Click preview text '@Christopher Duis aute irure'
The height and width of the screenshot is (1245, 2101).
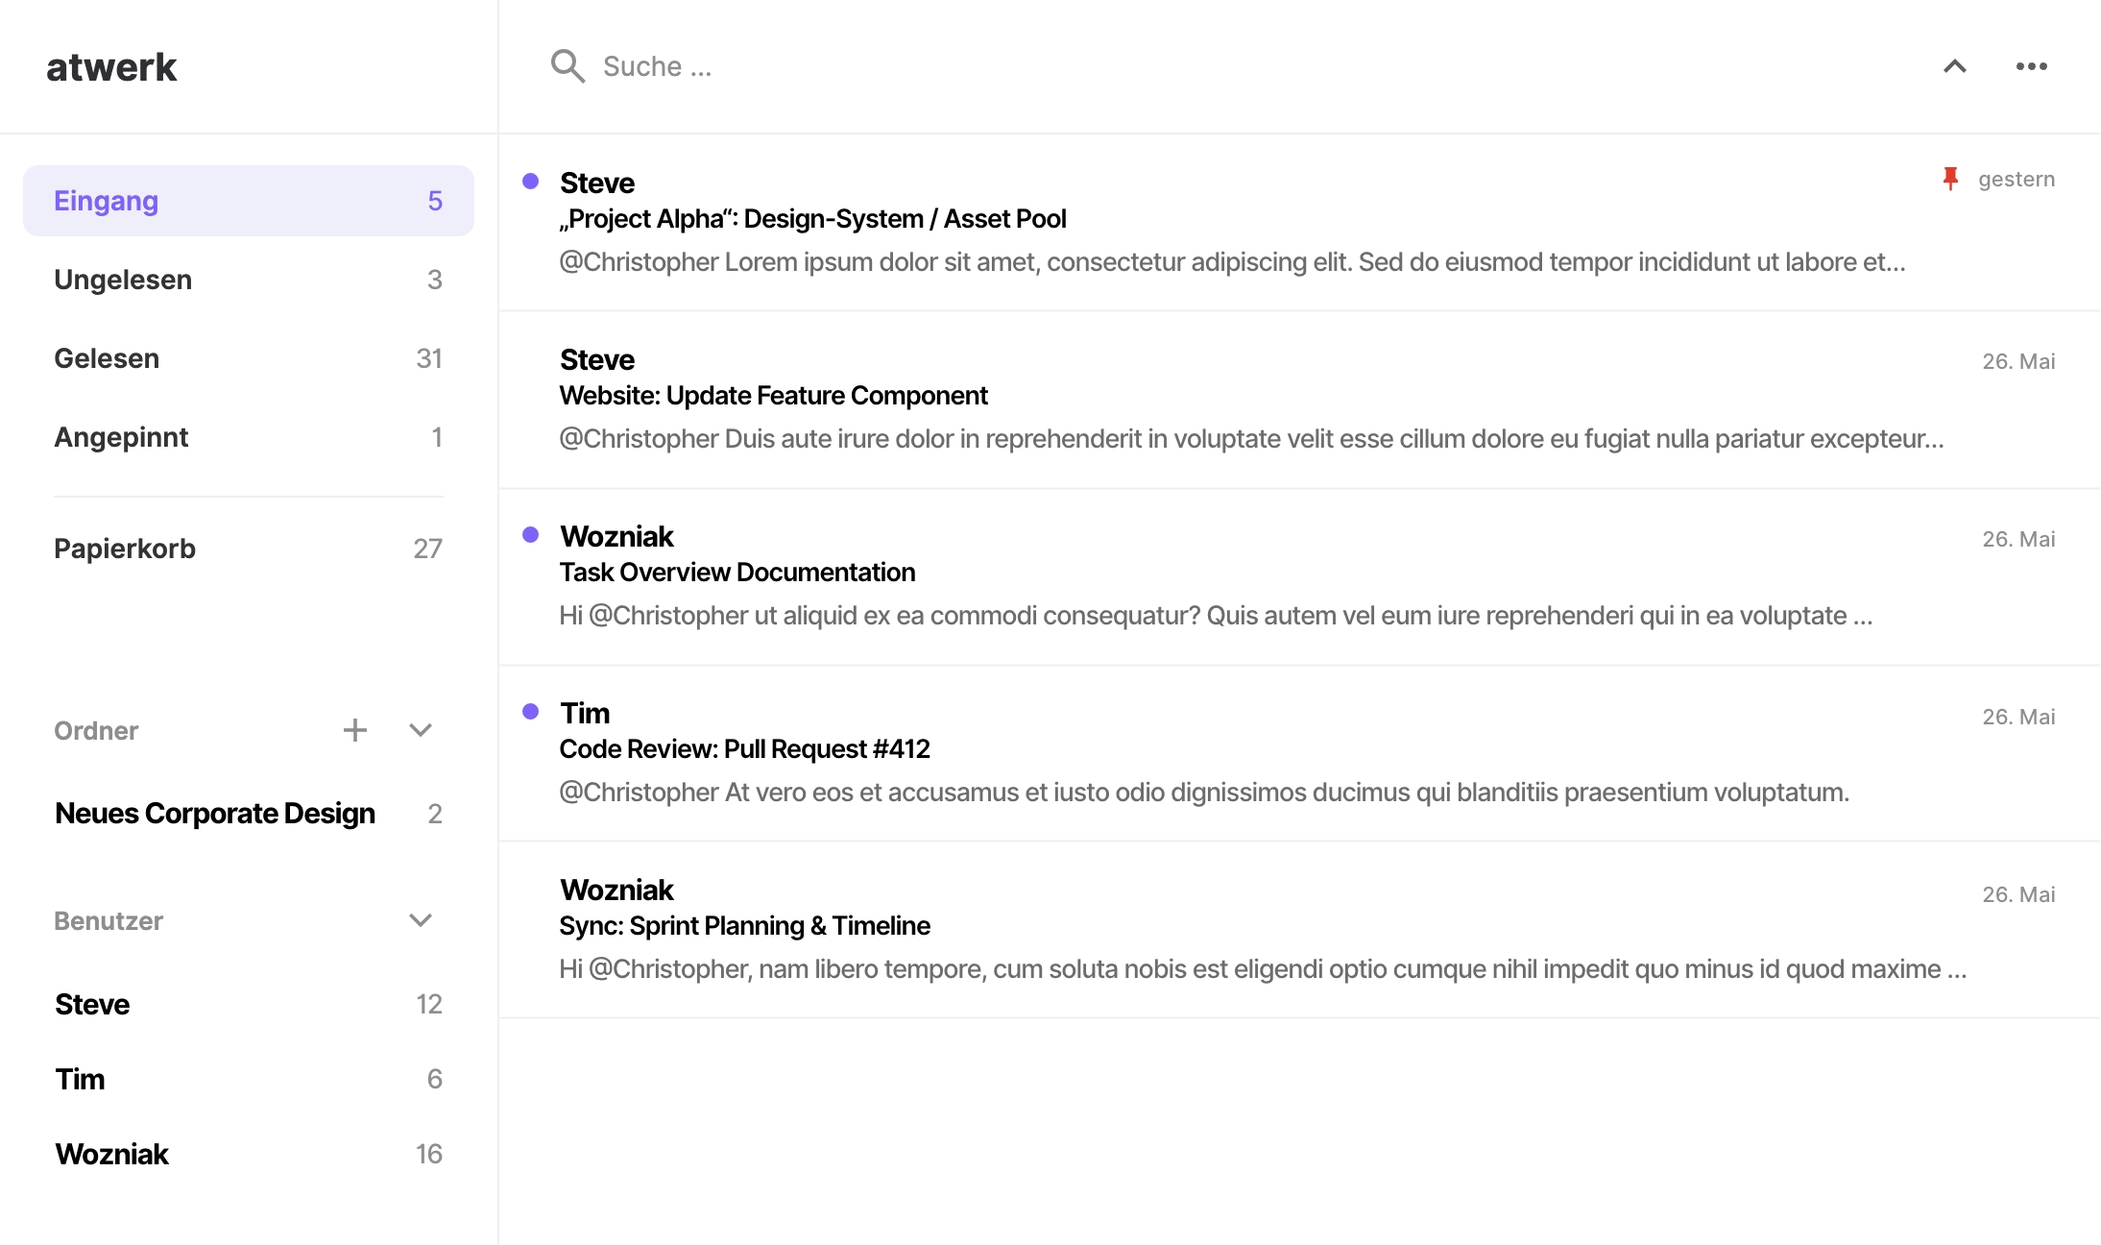(x=1251, y=439)
